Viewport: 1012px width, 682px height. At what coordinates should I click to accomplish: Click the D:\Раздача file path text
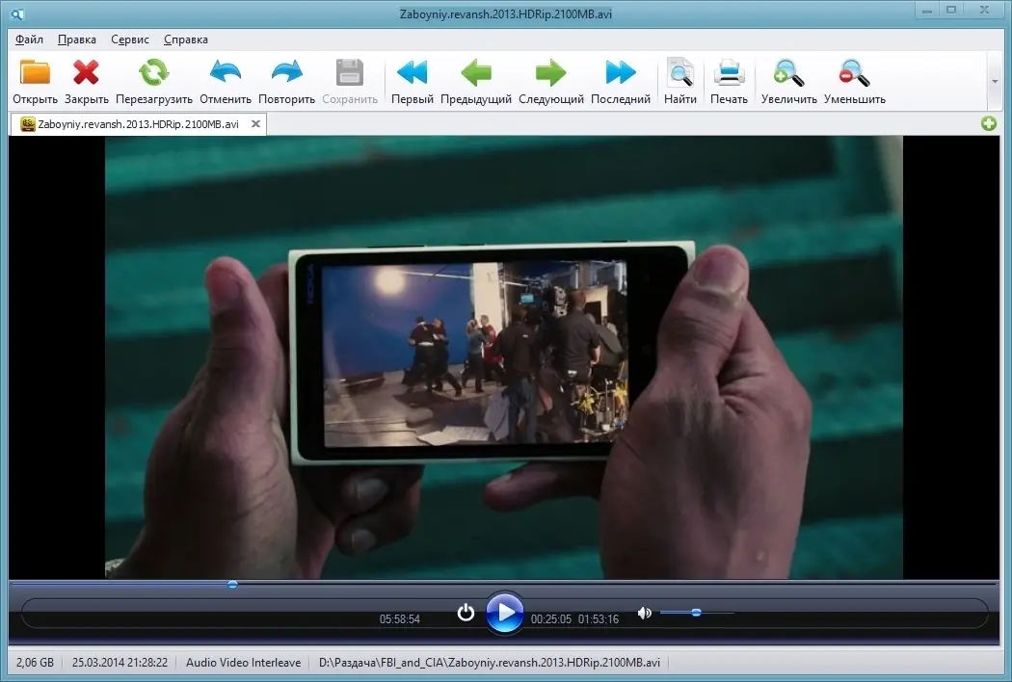490,663
